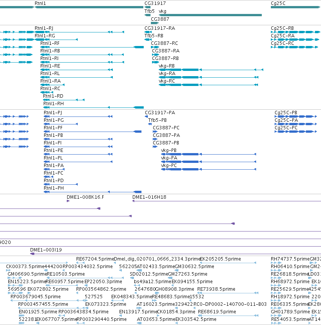Select CG3887-PC protein label
Image resolution: width=321 pixels, height=325 pixels.
pos(166,128)
